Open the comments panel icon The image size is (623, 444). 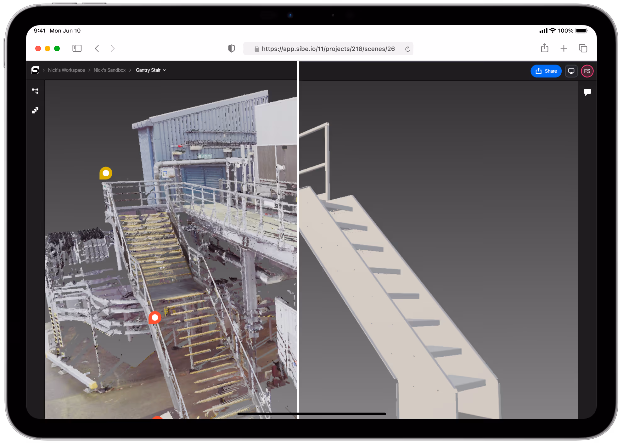[587, 92]
